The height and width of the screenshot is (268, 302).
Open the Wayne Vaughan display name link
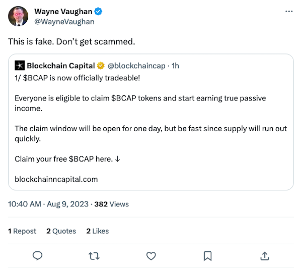click(57, 12)
